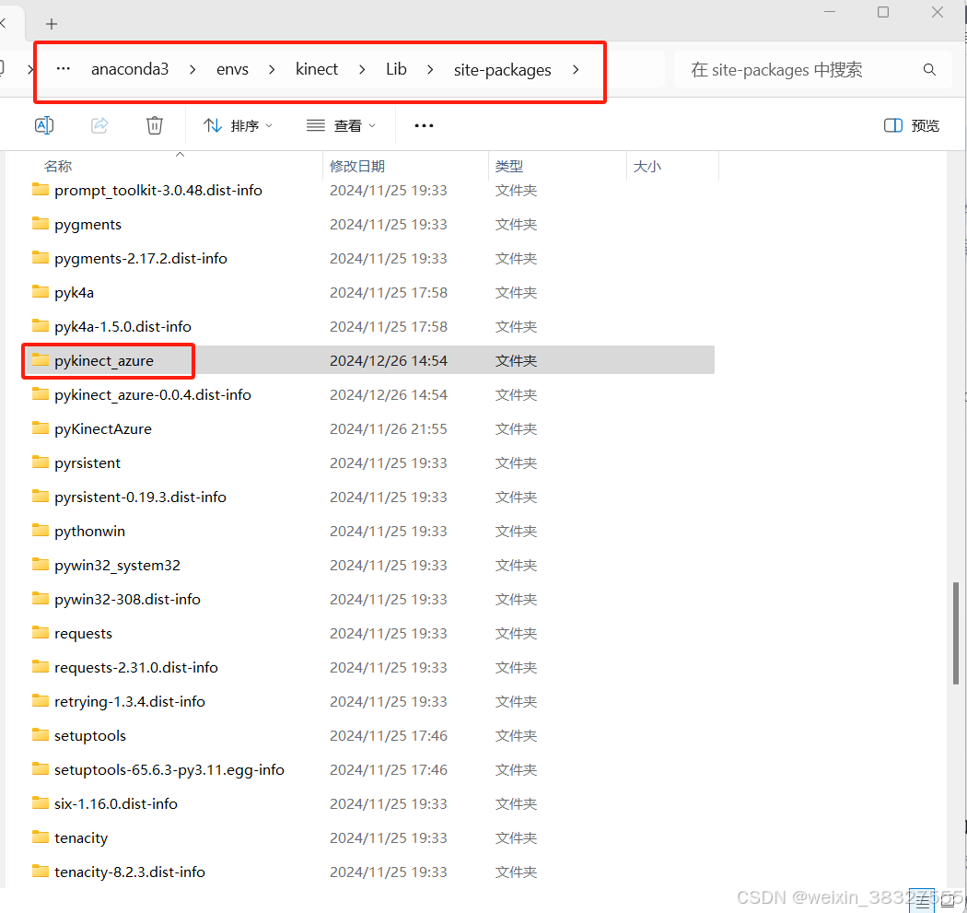
Task: Click the rename icon in the toolbar
Action: point(43,124)
